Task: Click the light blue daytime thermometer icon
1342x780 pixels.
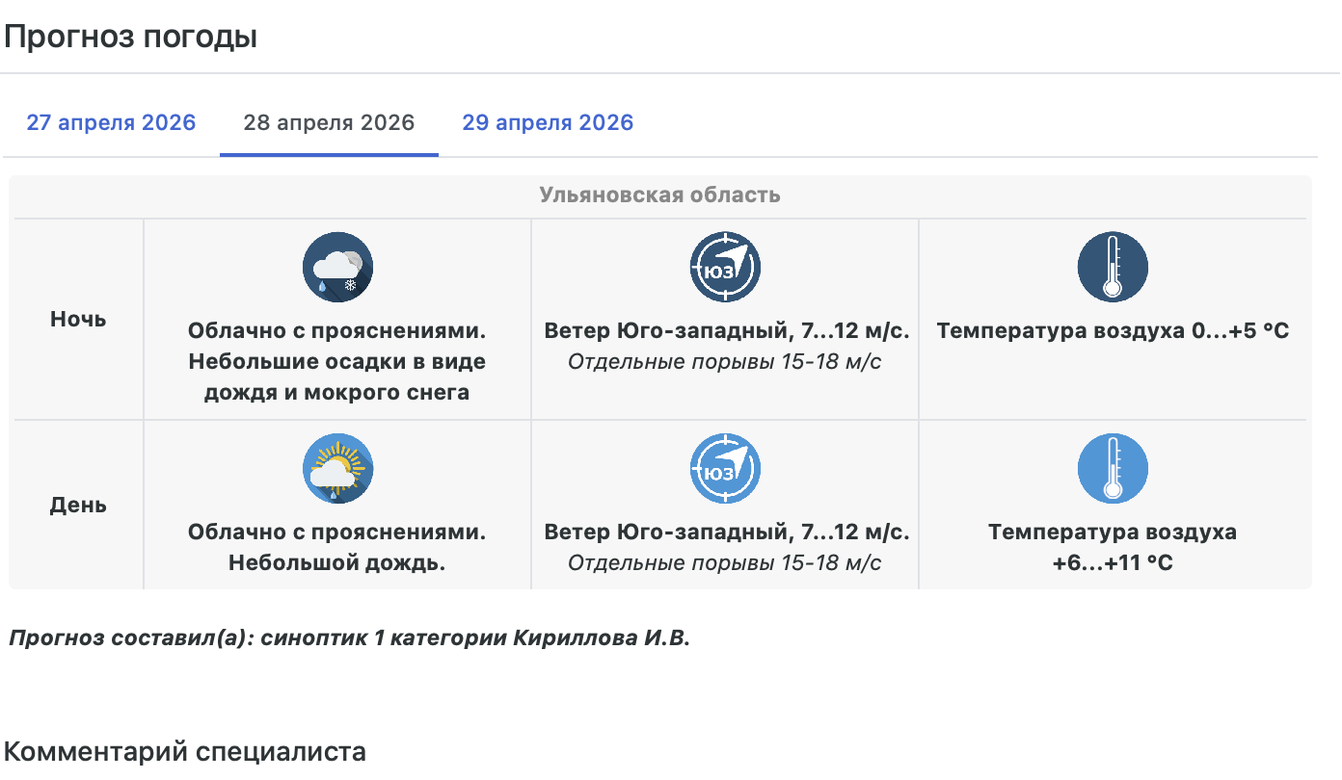Action: (x=1113, y=469)
